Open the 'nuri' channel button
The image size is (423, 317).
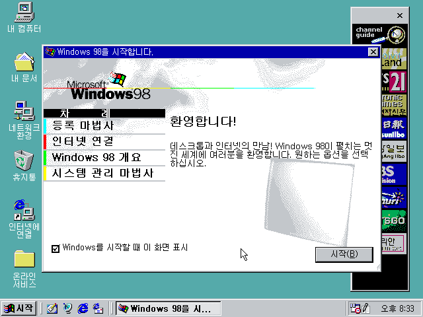coord(394,197)
